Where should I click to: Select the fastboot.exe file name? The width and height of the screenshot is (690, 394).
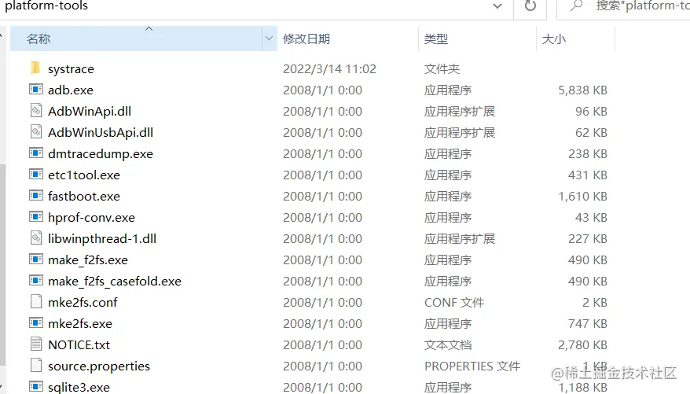pyautogui.click(x=84, y=196)
